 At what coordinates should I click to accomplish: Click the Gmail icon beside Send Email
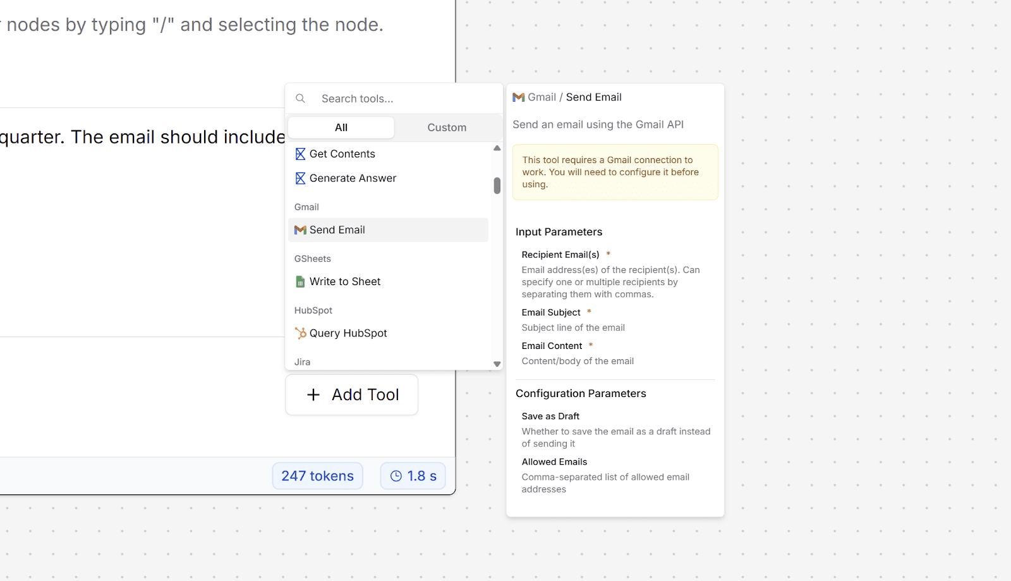pyautogui.click(x=300, y=230)
